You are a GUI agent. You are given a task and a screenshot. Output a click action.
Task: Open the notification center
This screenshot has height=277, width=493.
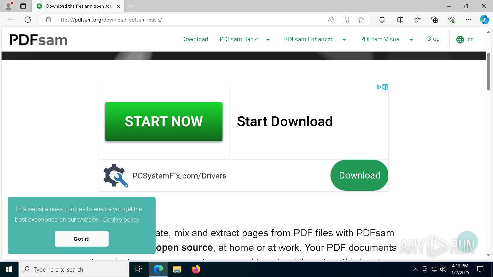click(x=480, y=269)
